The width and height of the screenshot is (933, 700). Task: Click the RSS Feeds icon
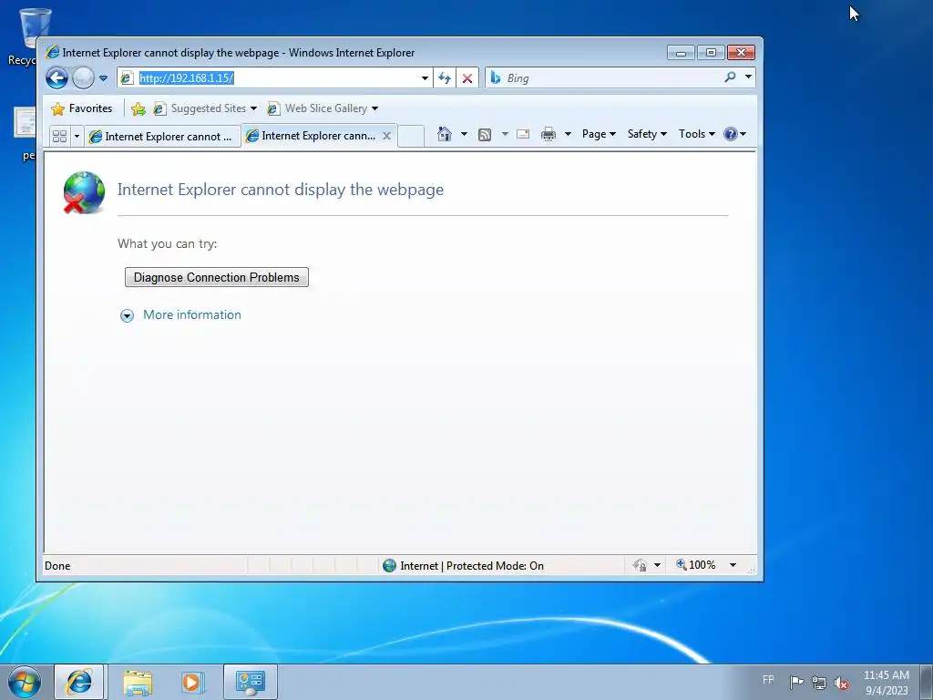pyautogui.click(x=485, y=135)
